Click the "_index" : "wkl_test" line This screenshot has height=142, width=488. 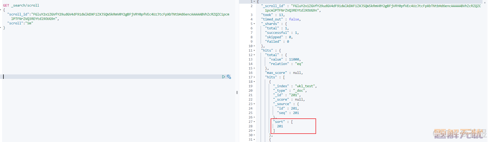pos(295,86)
